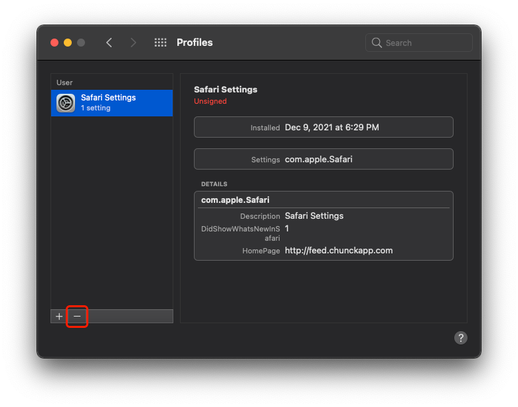Click the DETAILS section label
Screen dimensions: 518x407
[214, 184]
